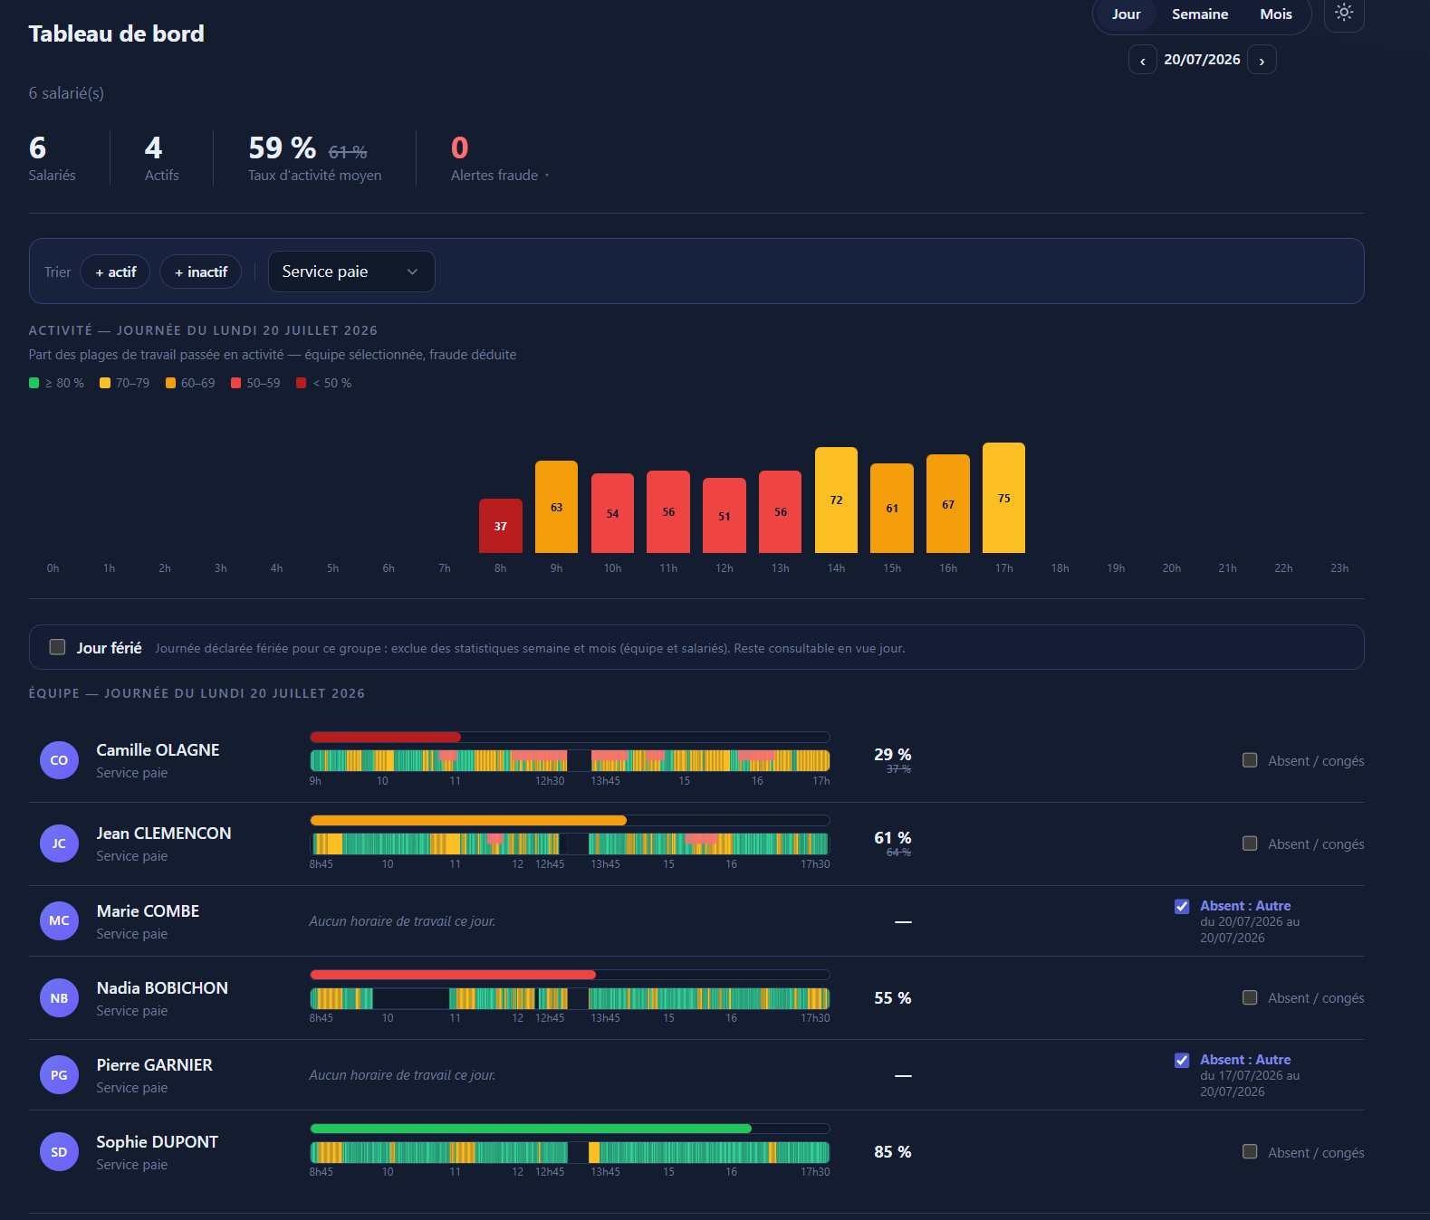The height and width of the screenshot is (1220, 1430).
Task: Click the yellow 70–79 legend swatch
Action: tap(105, 383)
